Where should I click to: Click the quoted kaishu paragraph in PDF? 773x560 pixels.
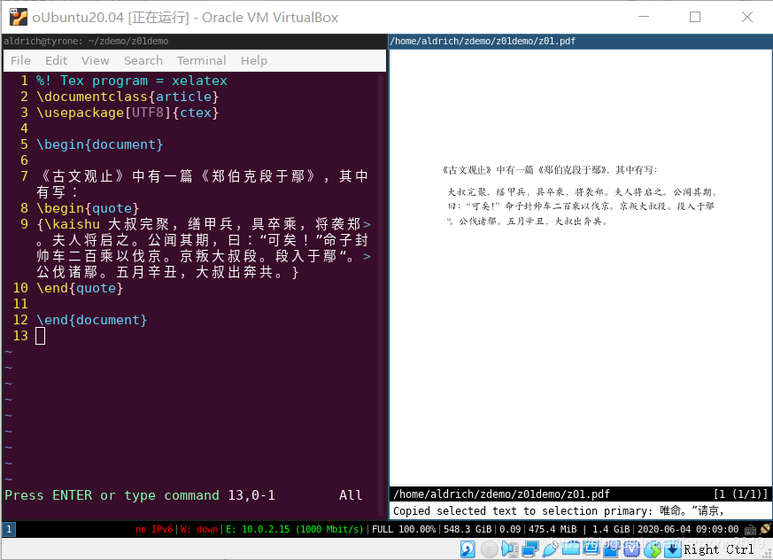(x=582, y=206)
